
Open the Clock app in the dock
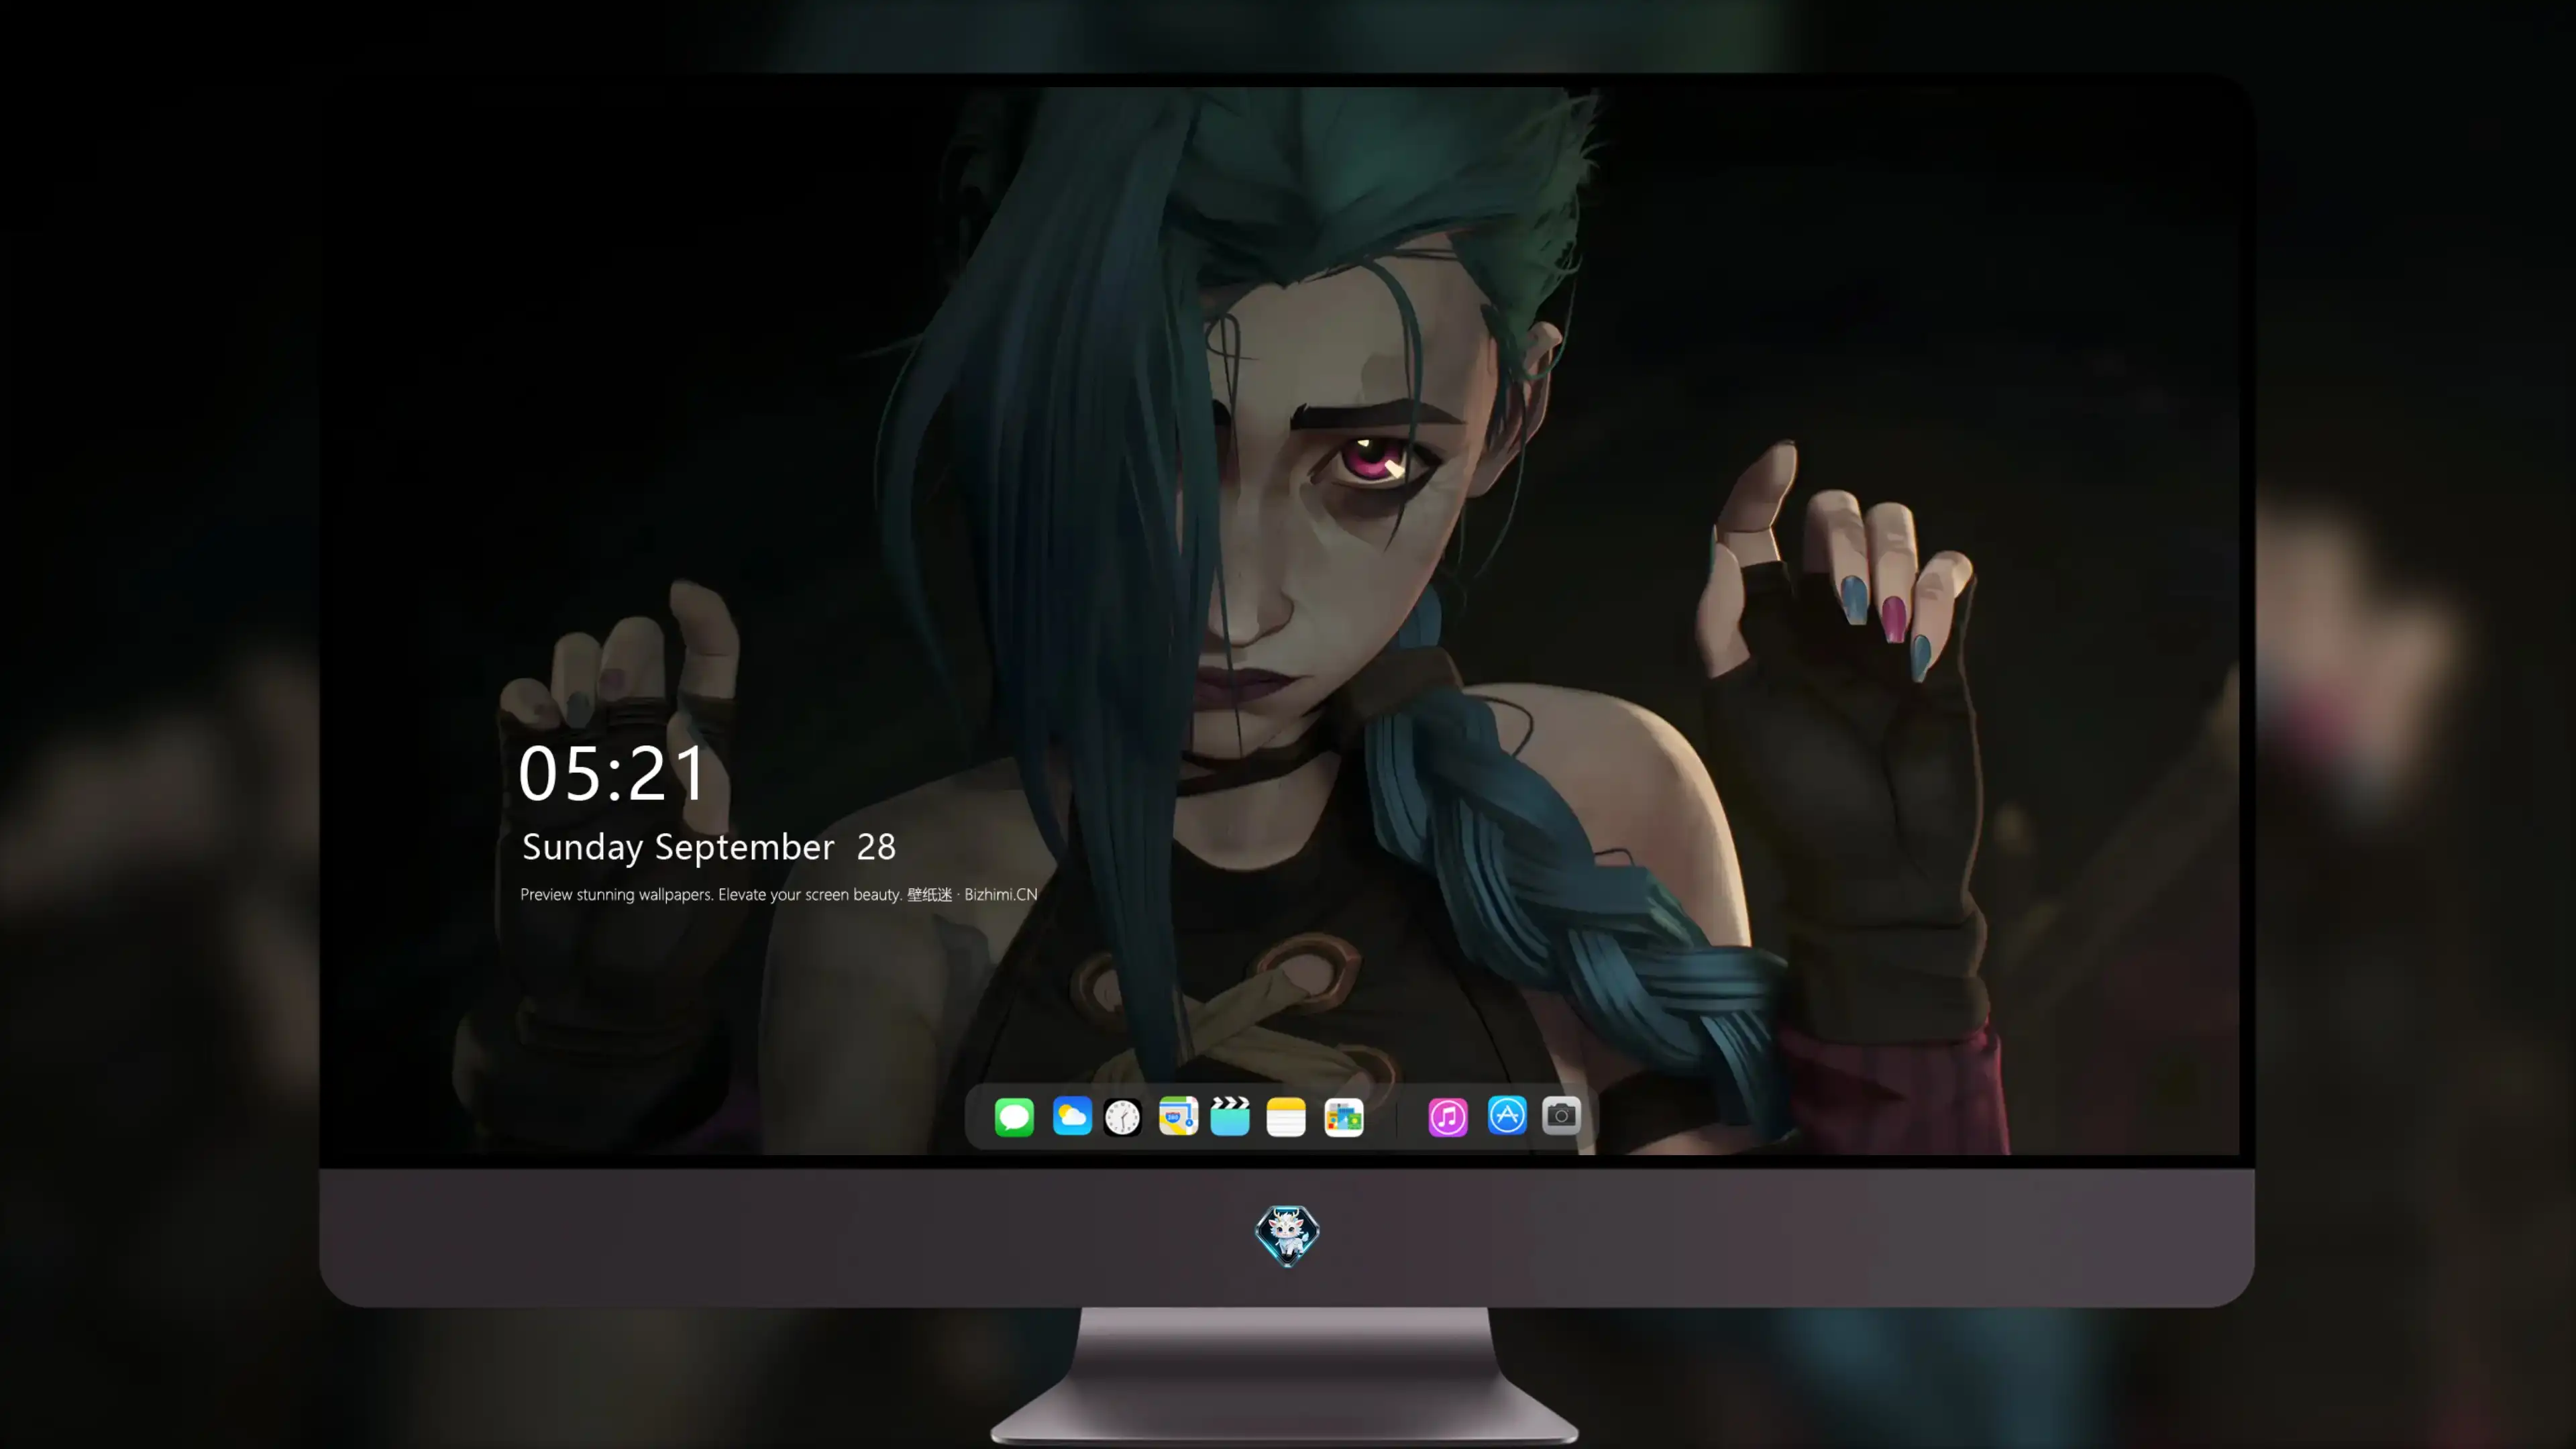[x=1122, y=1117]
